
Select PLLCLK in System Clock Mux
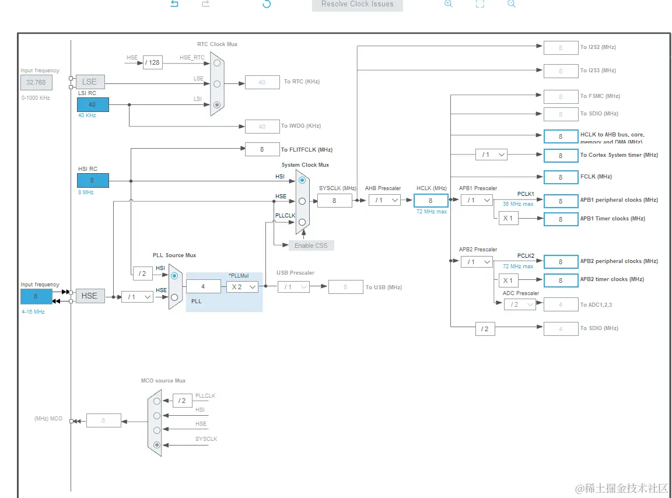(x=302, y=222)
